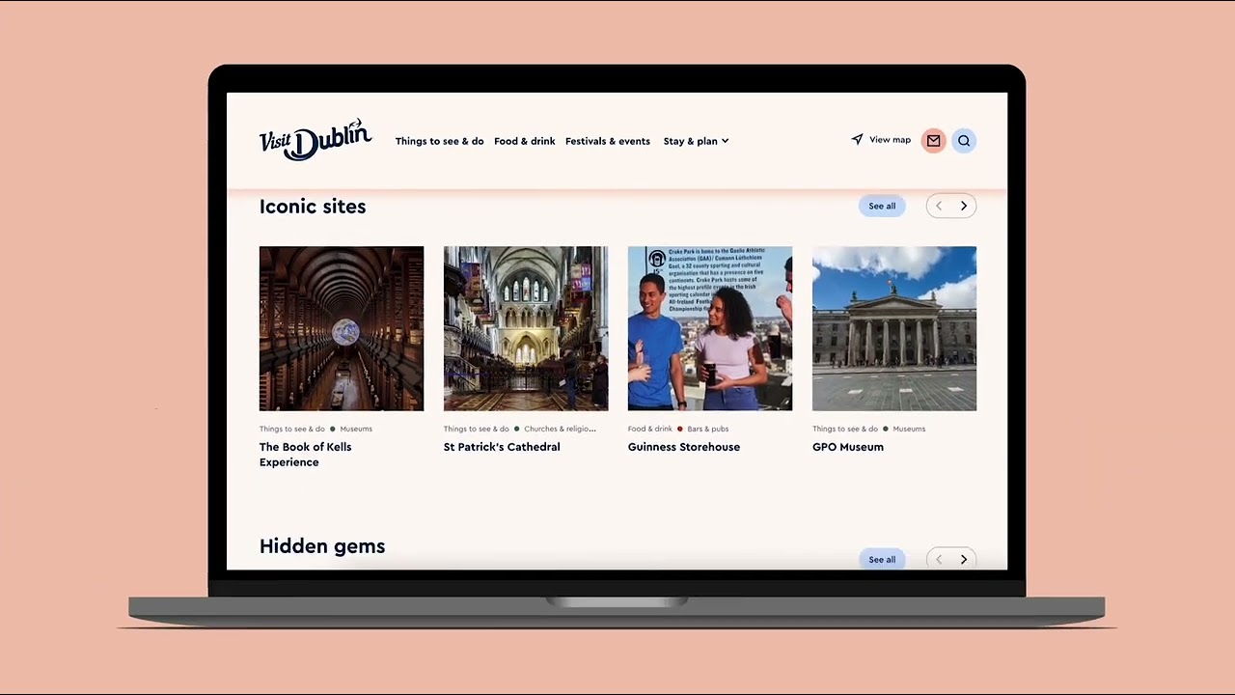Go to previous Hidden gems slide
Screen dimensions: 1235x695
click(939, 559)
